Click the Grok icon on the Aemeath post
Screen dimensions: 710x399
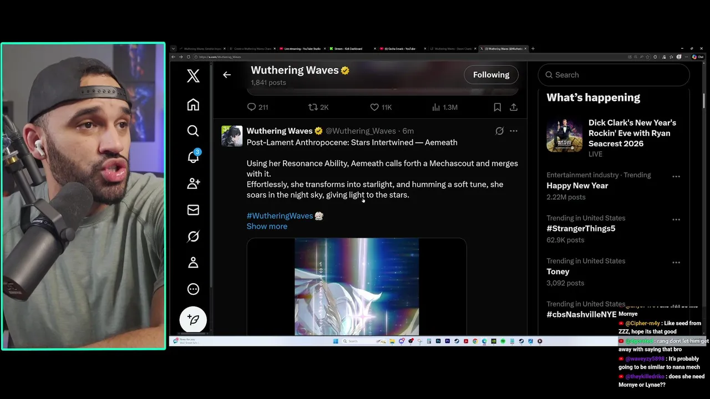[499, 131]
